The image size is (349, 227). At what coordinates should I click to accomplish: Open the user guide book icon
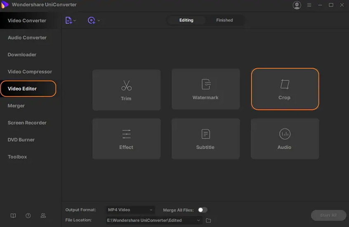point(13,215)
